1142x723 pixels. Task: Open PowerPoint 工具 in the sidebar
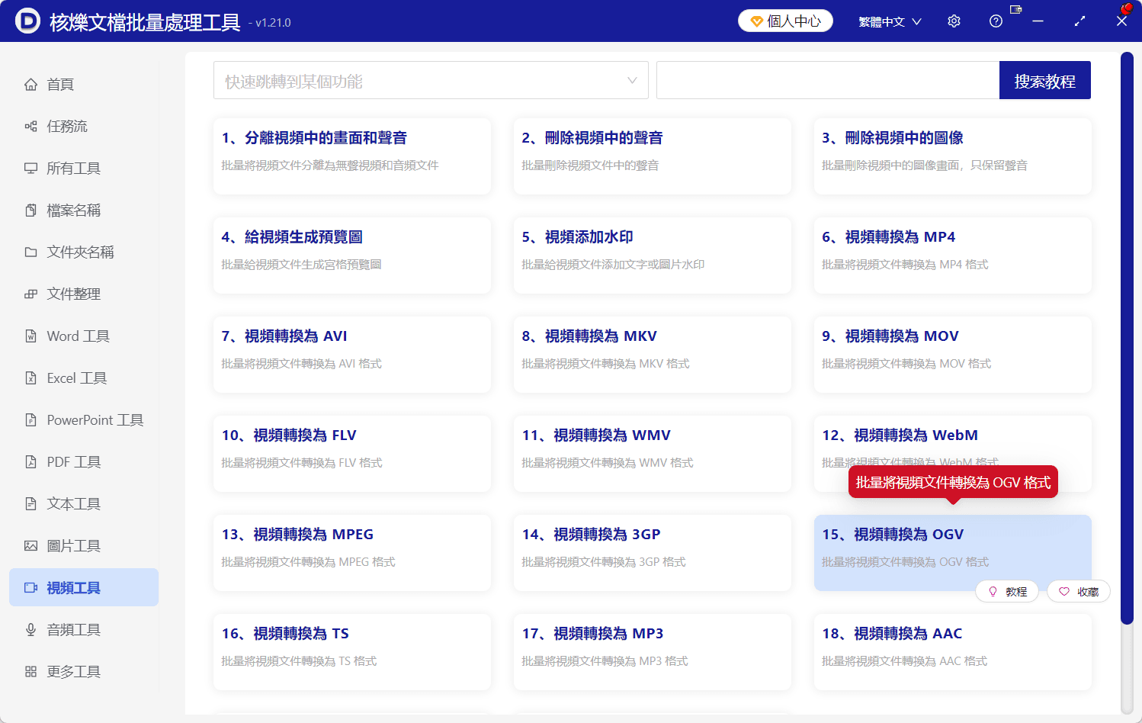coord(84,420)
